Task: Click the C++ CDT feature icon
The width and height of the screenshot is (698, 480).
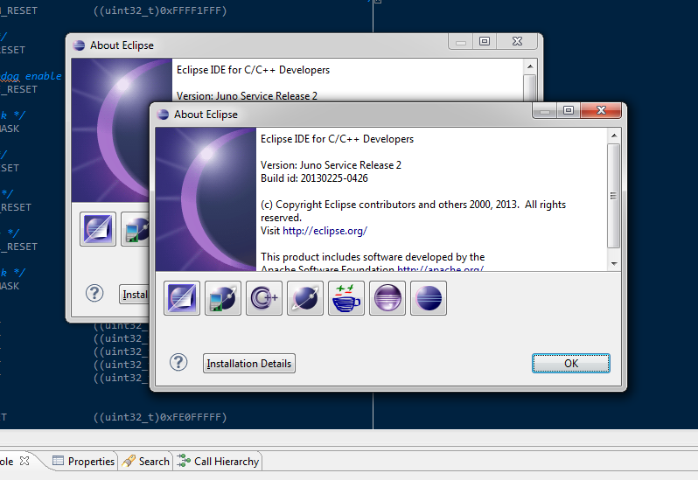Action: (264, 298)
